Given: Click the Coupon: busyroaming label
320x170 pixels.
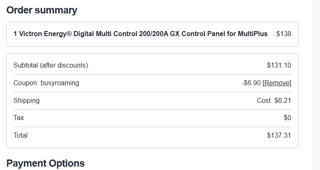Looking at the screenshot, I should point(46,83).
